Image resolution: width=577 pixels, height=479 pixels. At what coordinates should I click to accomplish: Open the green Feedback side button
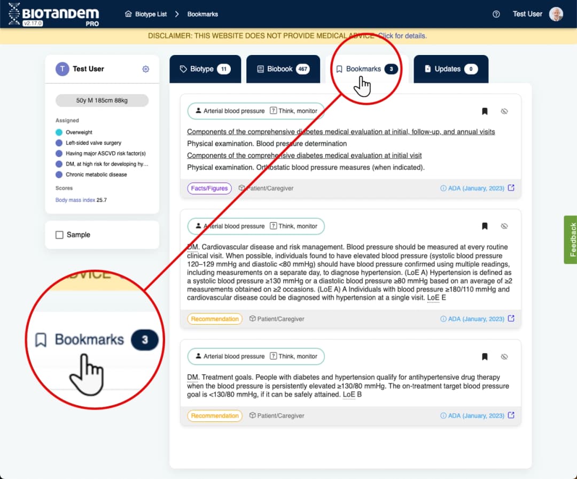coord(570,239)
